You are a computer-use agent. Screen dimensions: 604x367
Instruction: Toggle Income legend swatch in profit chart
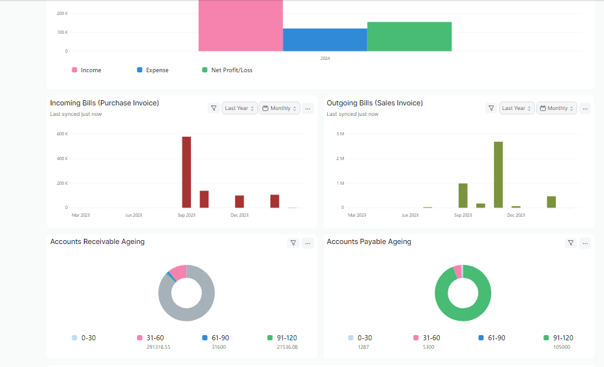pos(74,70)
